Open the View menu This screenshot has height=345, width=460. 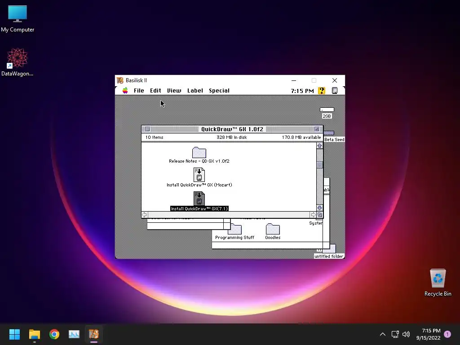coord(174,91)
